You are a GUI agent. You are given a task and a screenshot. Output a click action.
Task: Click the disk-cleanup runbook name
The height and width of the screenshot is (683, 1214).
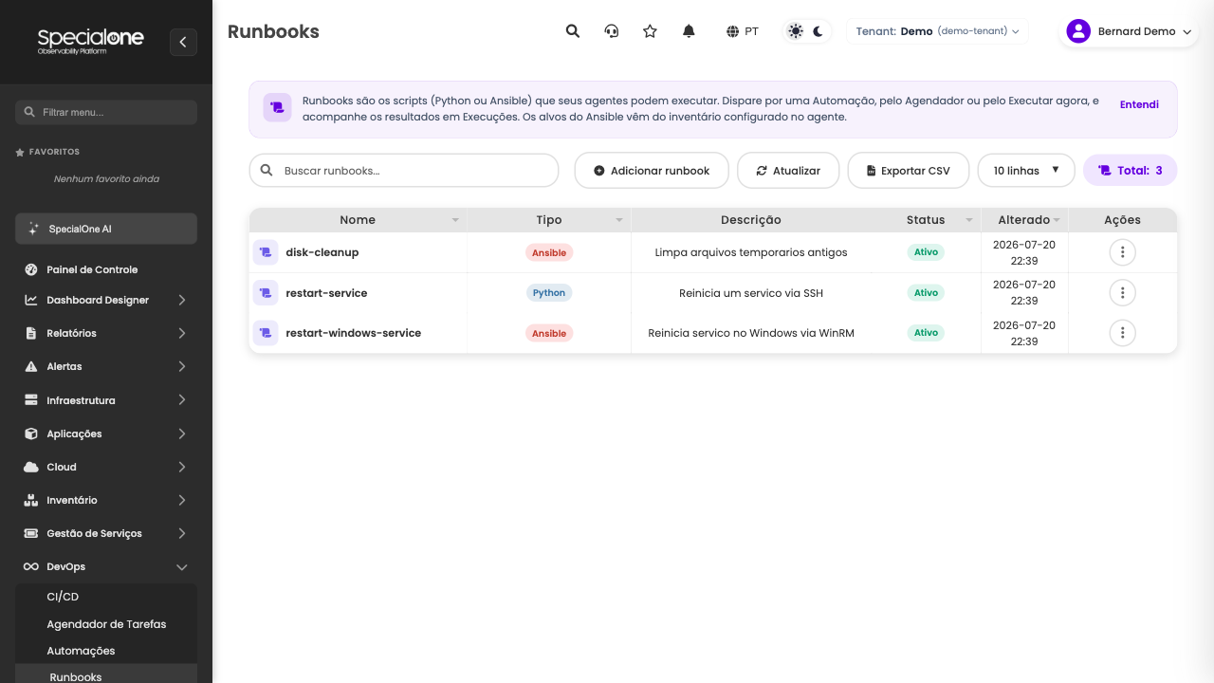322,252
